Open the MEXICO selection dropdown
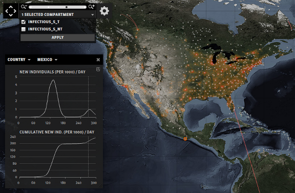Viewport: 295px width, 193px height. pyautogui.click(x=47, y=60)
